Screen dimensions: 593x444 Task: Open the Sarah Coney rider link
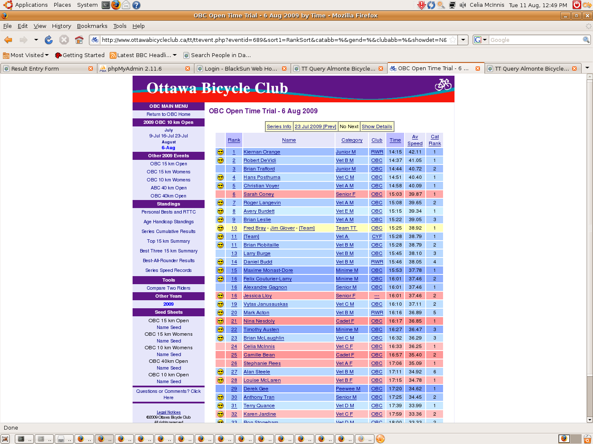259,194
